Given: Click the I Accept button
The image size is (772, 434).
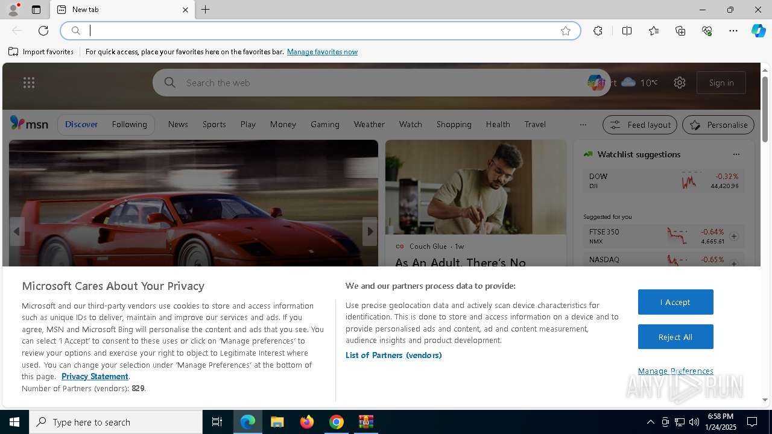Looking at the screenshot, I should (x=675, y=302).
